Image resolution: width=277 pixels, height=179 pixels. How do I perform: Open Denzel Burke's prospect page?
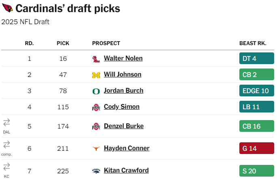(124, 126)
